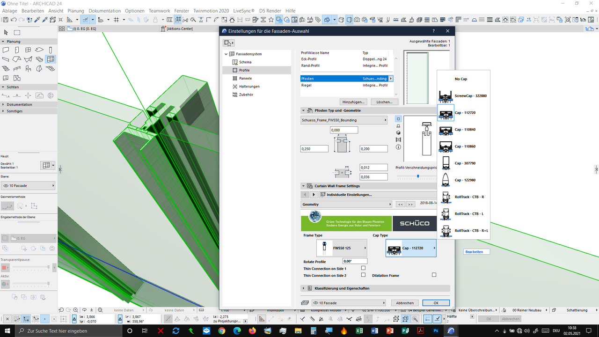Open Photoshop from the Windows taskbar
599x337 pixels.
pos(436,330)
